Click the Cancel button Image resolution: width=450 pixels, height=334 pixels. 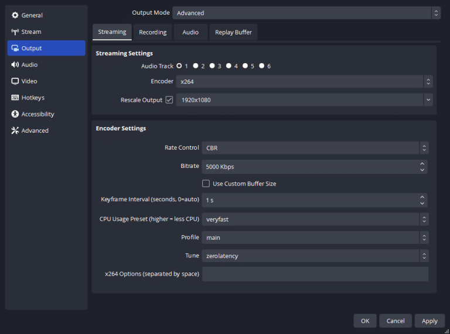click(396, 321)
